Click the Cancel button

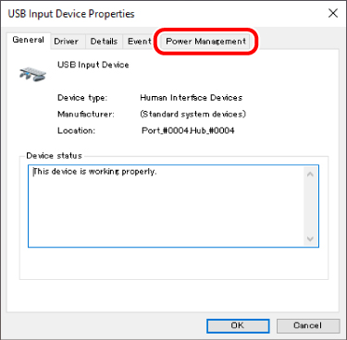pyautogui.click(x=308, y=325)
